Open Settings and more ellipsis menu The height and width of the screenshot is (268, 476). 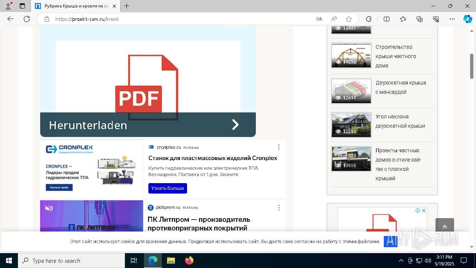pyautogui.click(x=452, y=19)
